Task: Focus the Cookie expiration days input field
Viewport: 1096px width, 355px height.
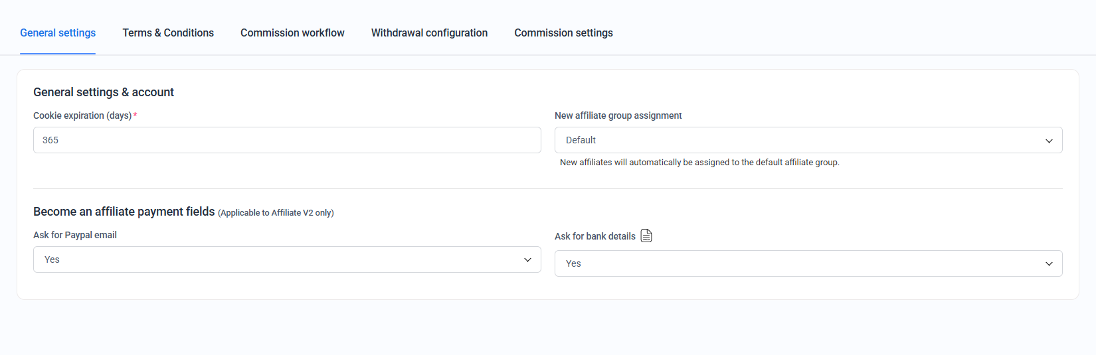Action: click(287, 140)
